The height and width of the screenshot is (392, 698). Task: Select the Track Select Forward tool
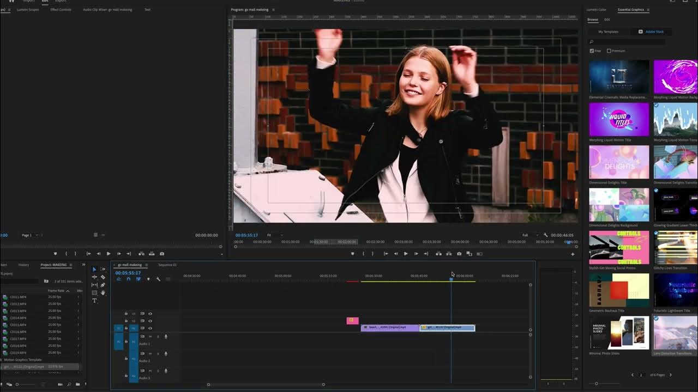(x=103, y=269)
